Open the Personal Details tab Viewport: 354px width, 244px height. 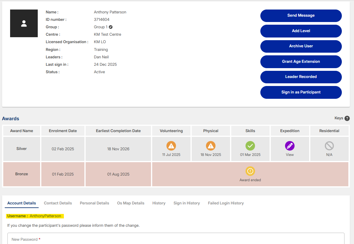[x=95, y=203]
